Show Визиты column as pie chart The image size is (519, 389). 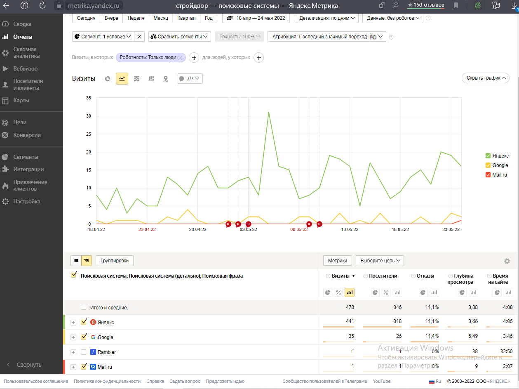pyautogui.click(x=328, y=292)
